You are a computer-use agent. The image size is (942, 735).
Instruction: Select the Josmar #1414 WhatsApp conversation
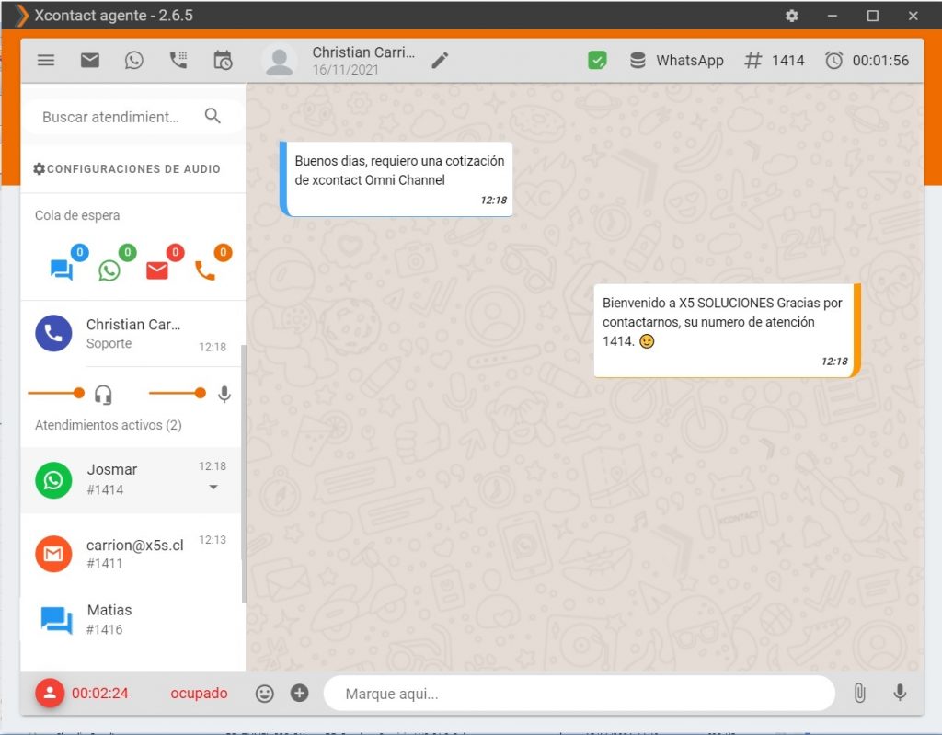(x=131, y=479)
